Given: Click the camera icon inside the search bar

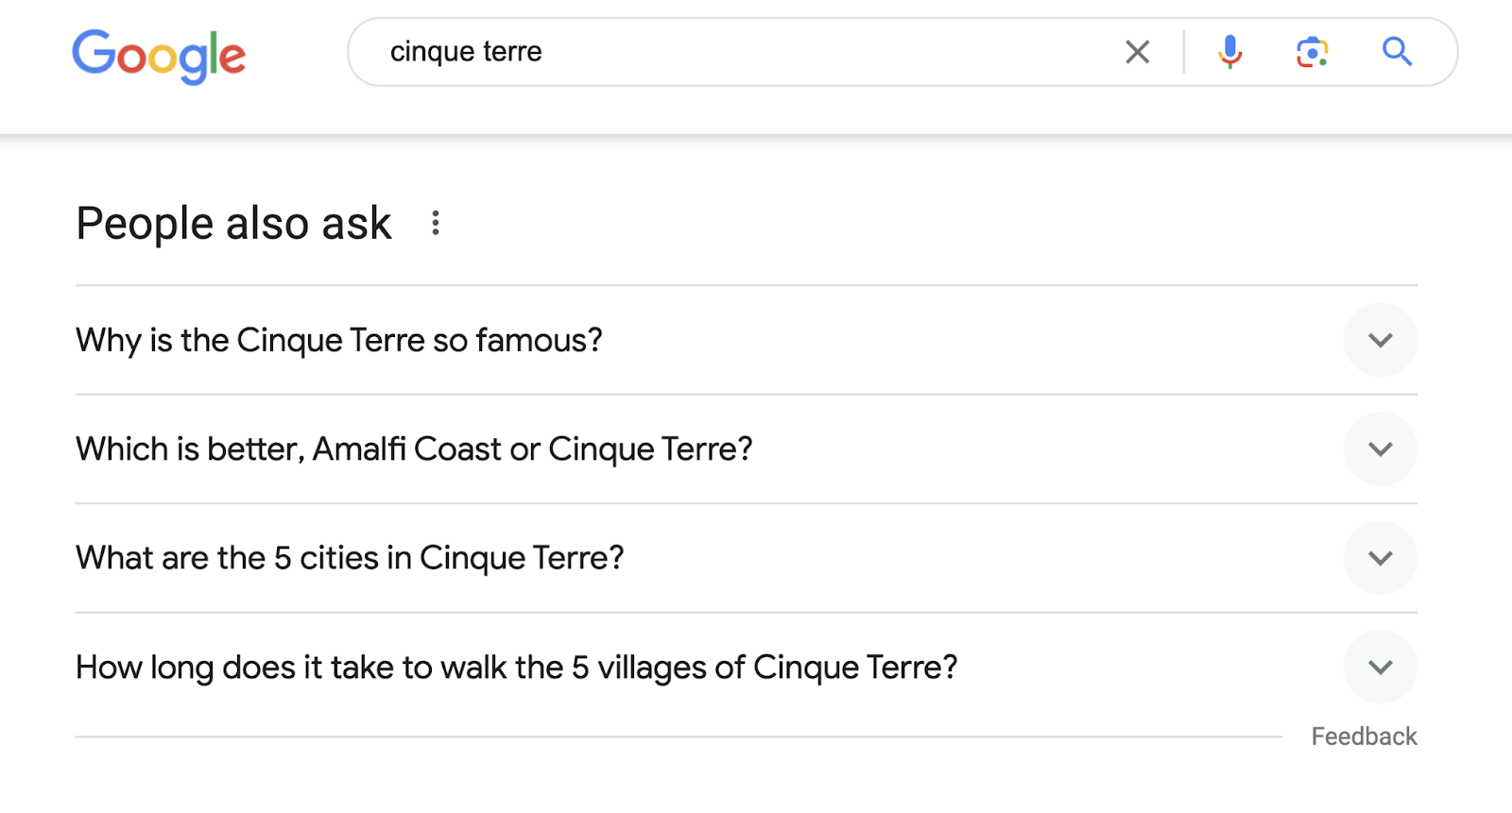Looking at the screenshot, I should coord(1312,52).
